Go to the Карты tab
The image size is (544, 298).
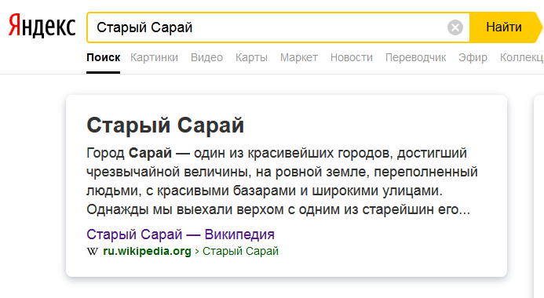click(251, 57)
